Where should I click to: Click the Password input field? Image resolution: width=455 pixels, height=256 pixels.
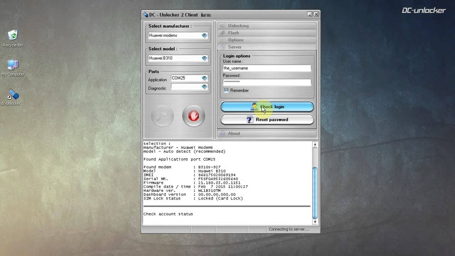click(267, 82)
